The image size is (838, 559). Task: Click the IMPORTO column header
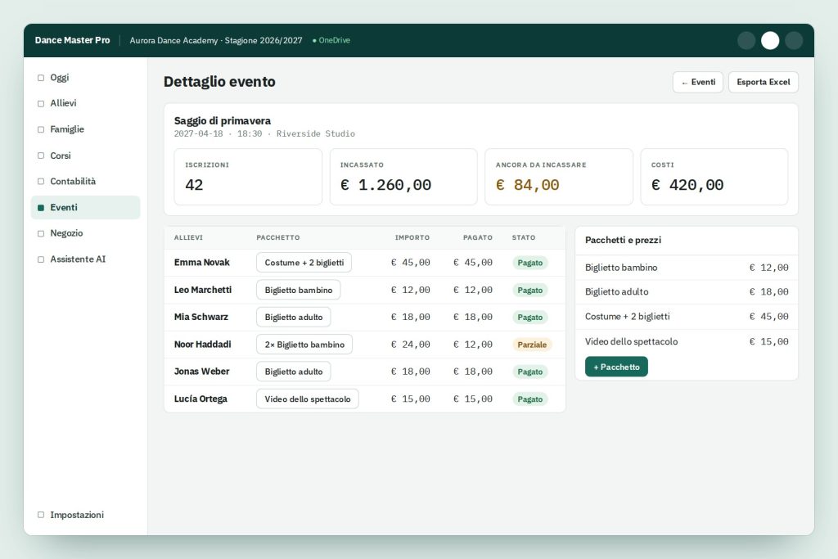412,237
